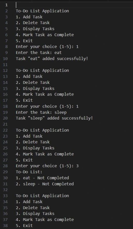Click '3. Display Tasks' on line 25
The image size is (133, 229).
(x=35, y=148)
